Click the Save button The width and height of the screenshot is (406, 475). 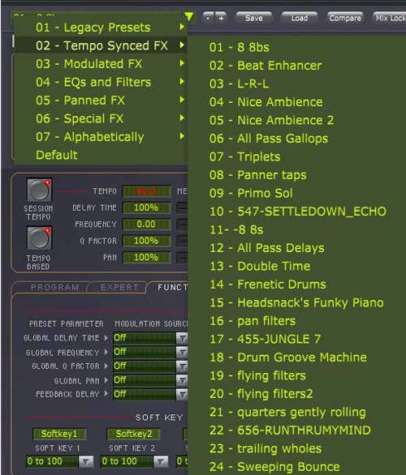(x=254, y=18)
